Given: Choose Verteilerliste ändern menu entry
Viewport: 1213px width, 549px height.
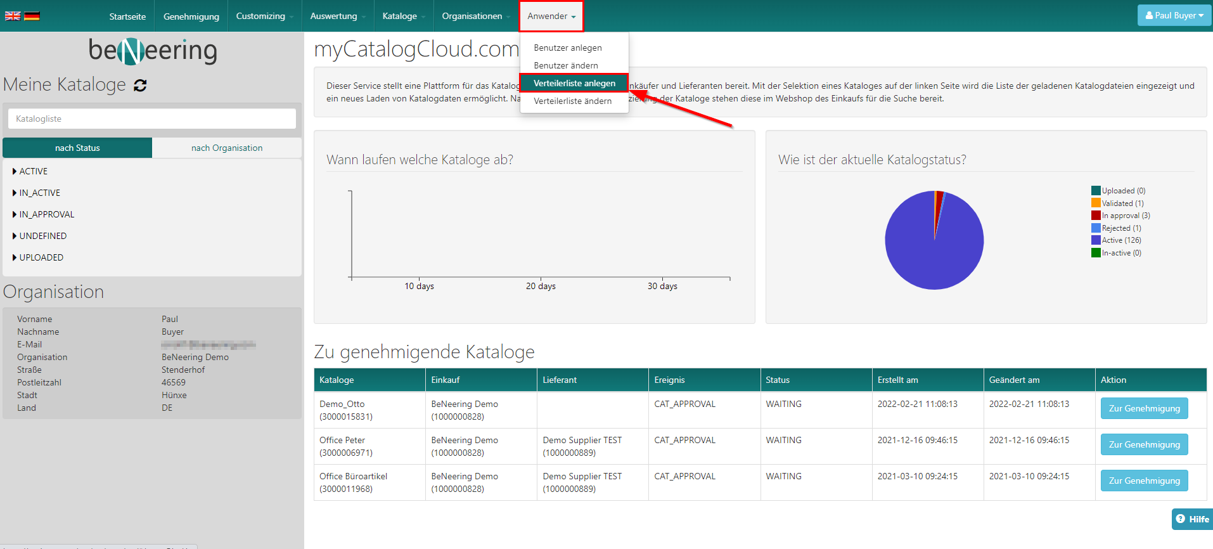Looking at the screenshot, I should click(573, 101).
